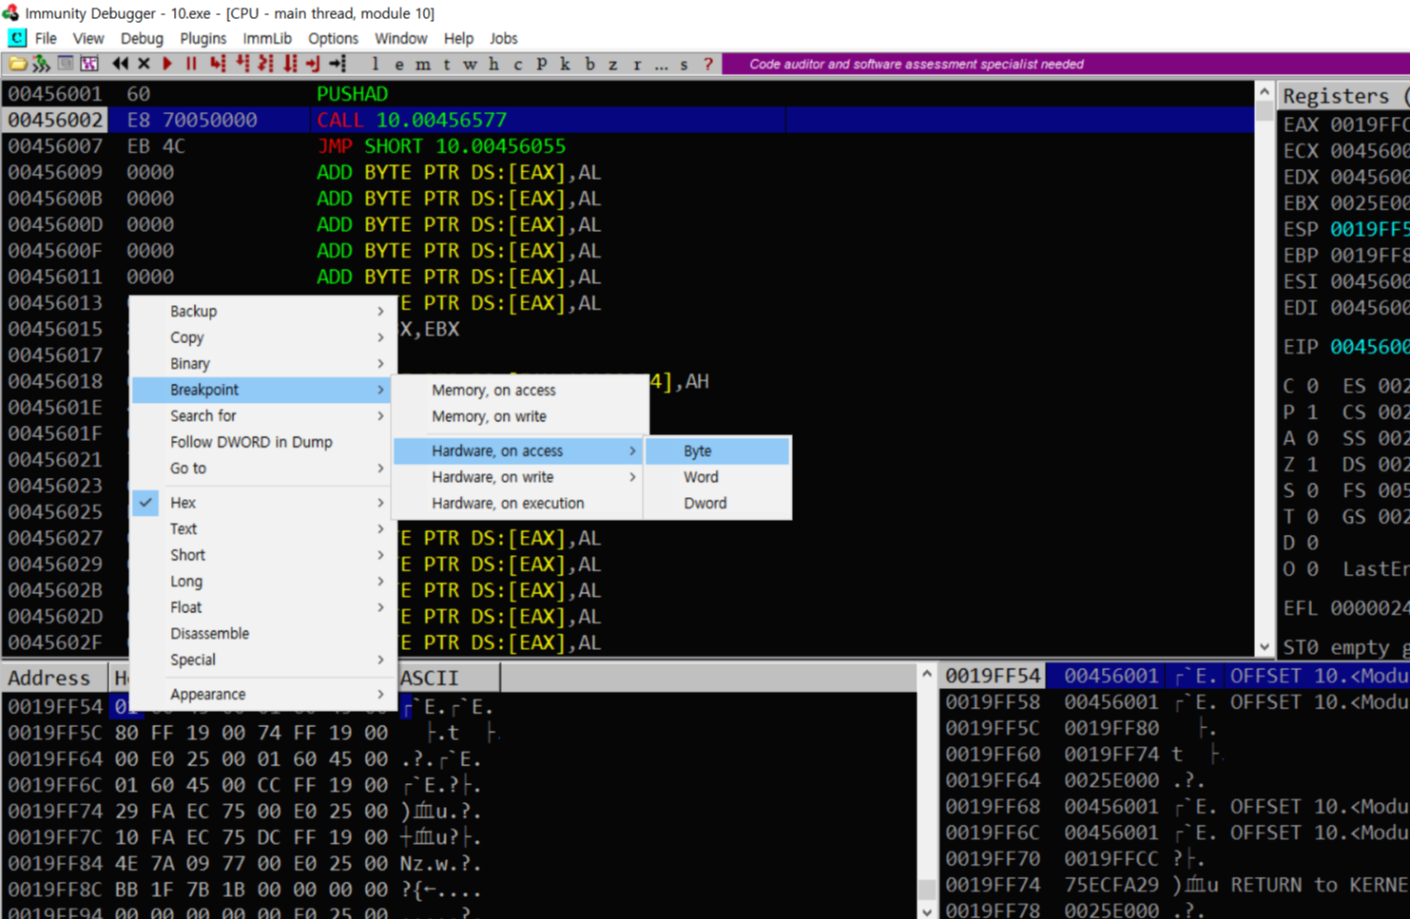Screen dimensions: 1410x919
Task: Click the Step into toolbar icon
Action: coord(218,64)
